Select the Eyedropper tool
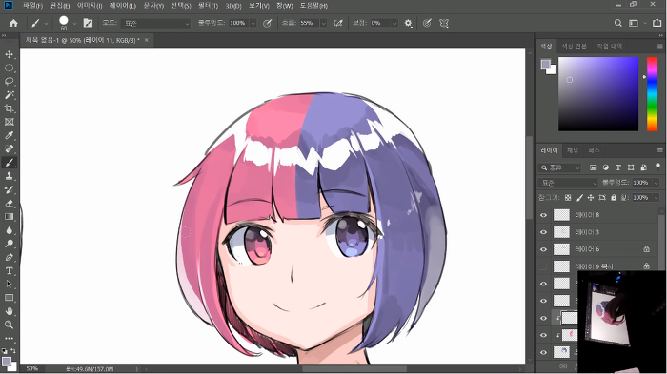 tap(9, 135)
